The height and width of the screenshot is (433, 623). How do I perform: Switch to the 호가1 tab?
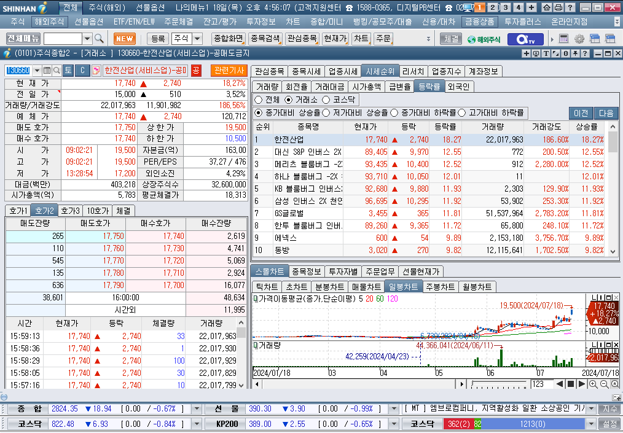pos(18,211)
